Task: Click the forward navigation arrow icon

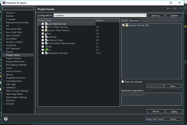Action: click(x=174, y=9)
